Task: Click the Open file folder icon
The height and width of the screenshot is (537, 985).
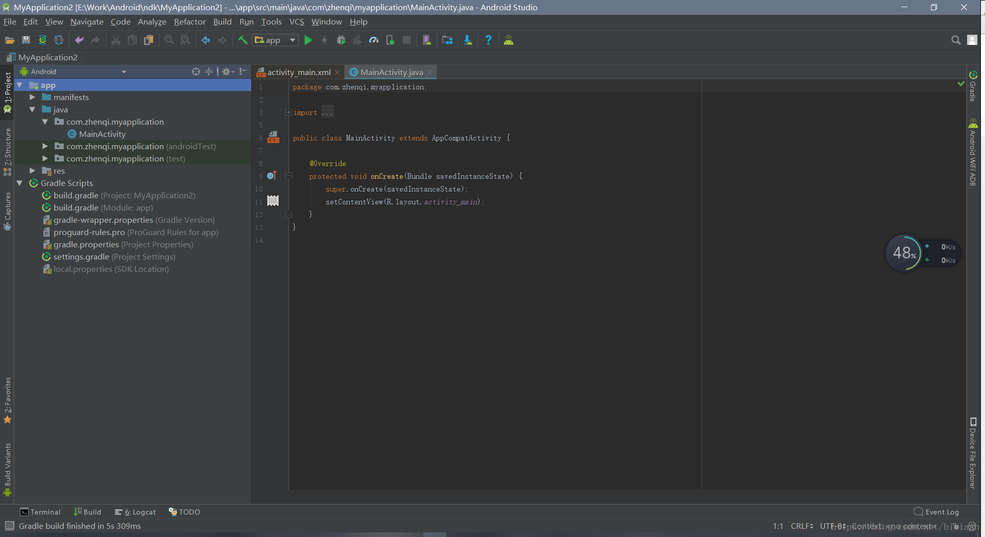Action: 10,40
